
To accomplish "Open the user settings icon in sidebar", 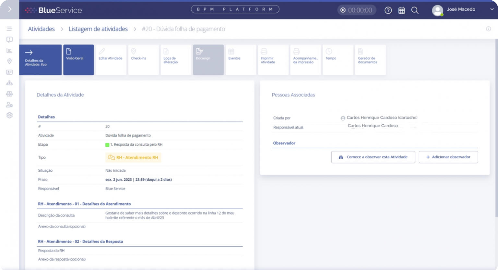I will (9, 105).
